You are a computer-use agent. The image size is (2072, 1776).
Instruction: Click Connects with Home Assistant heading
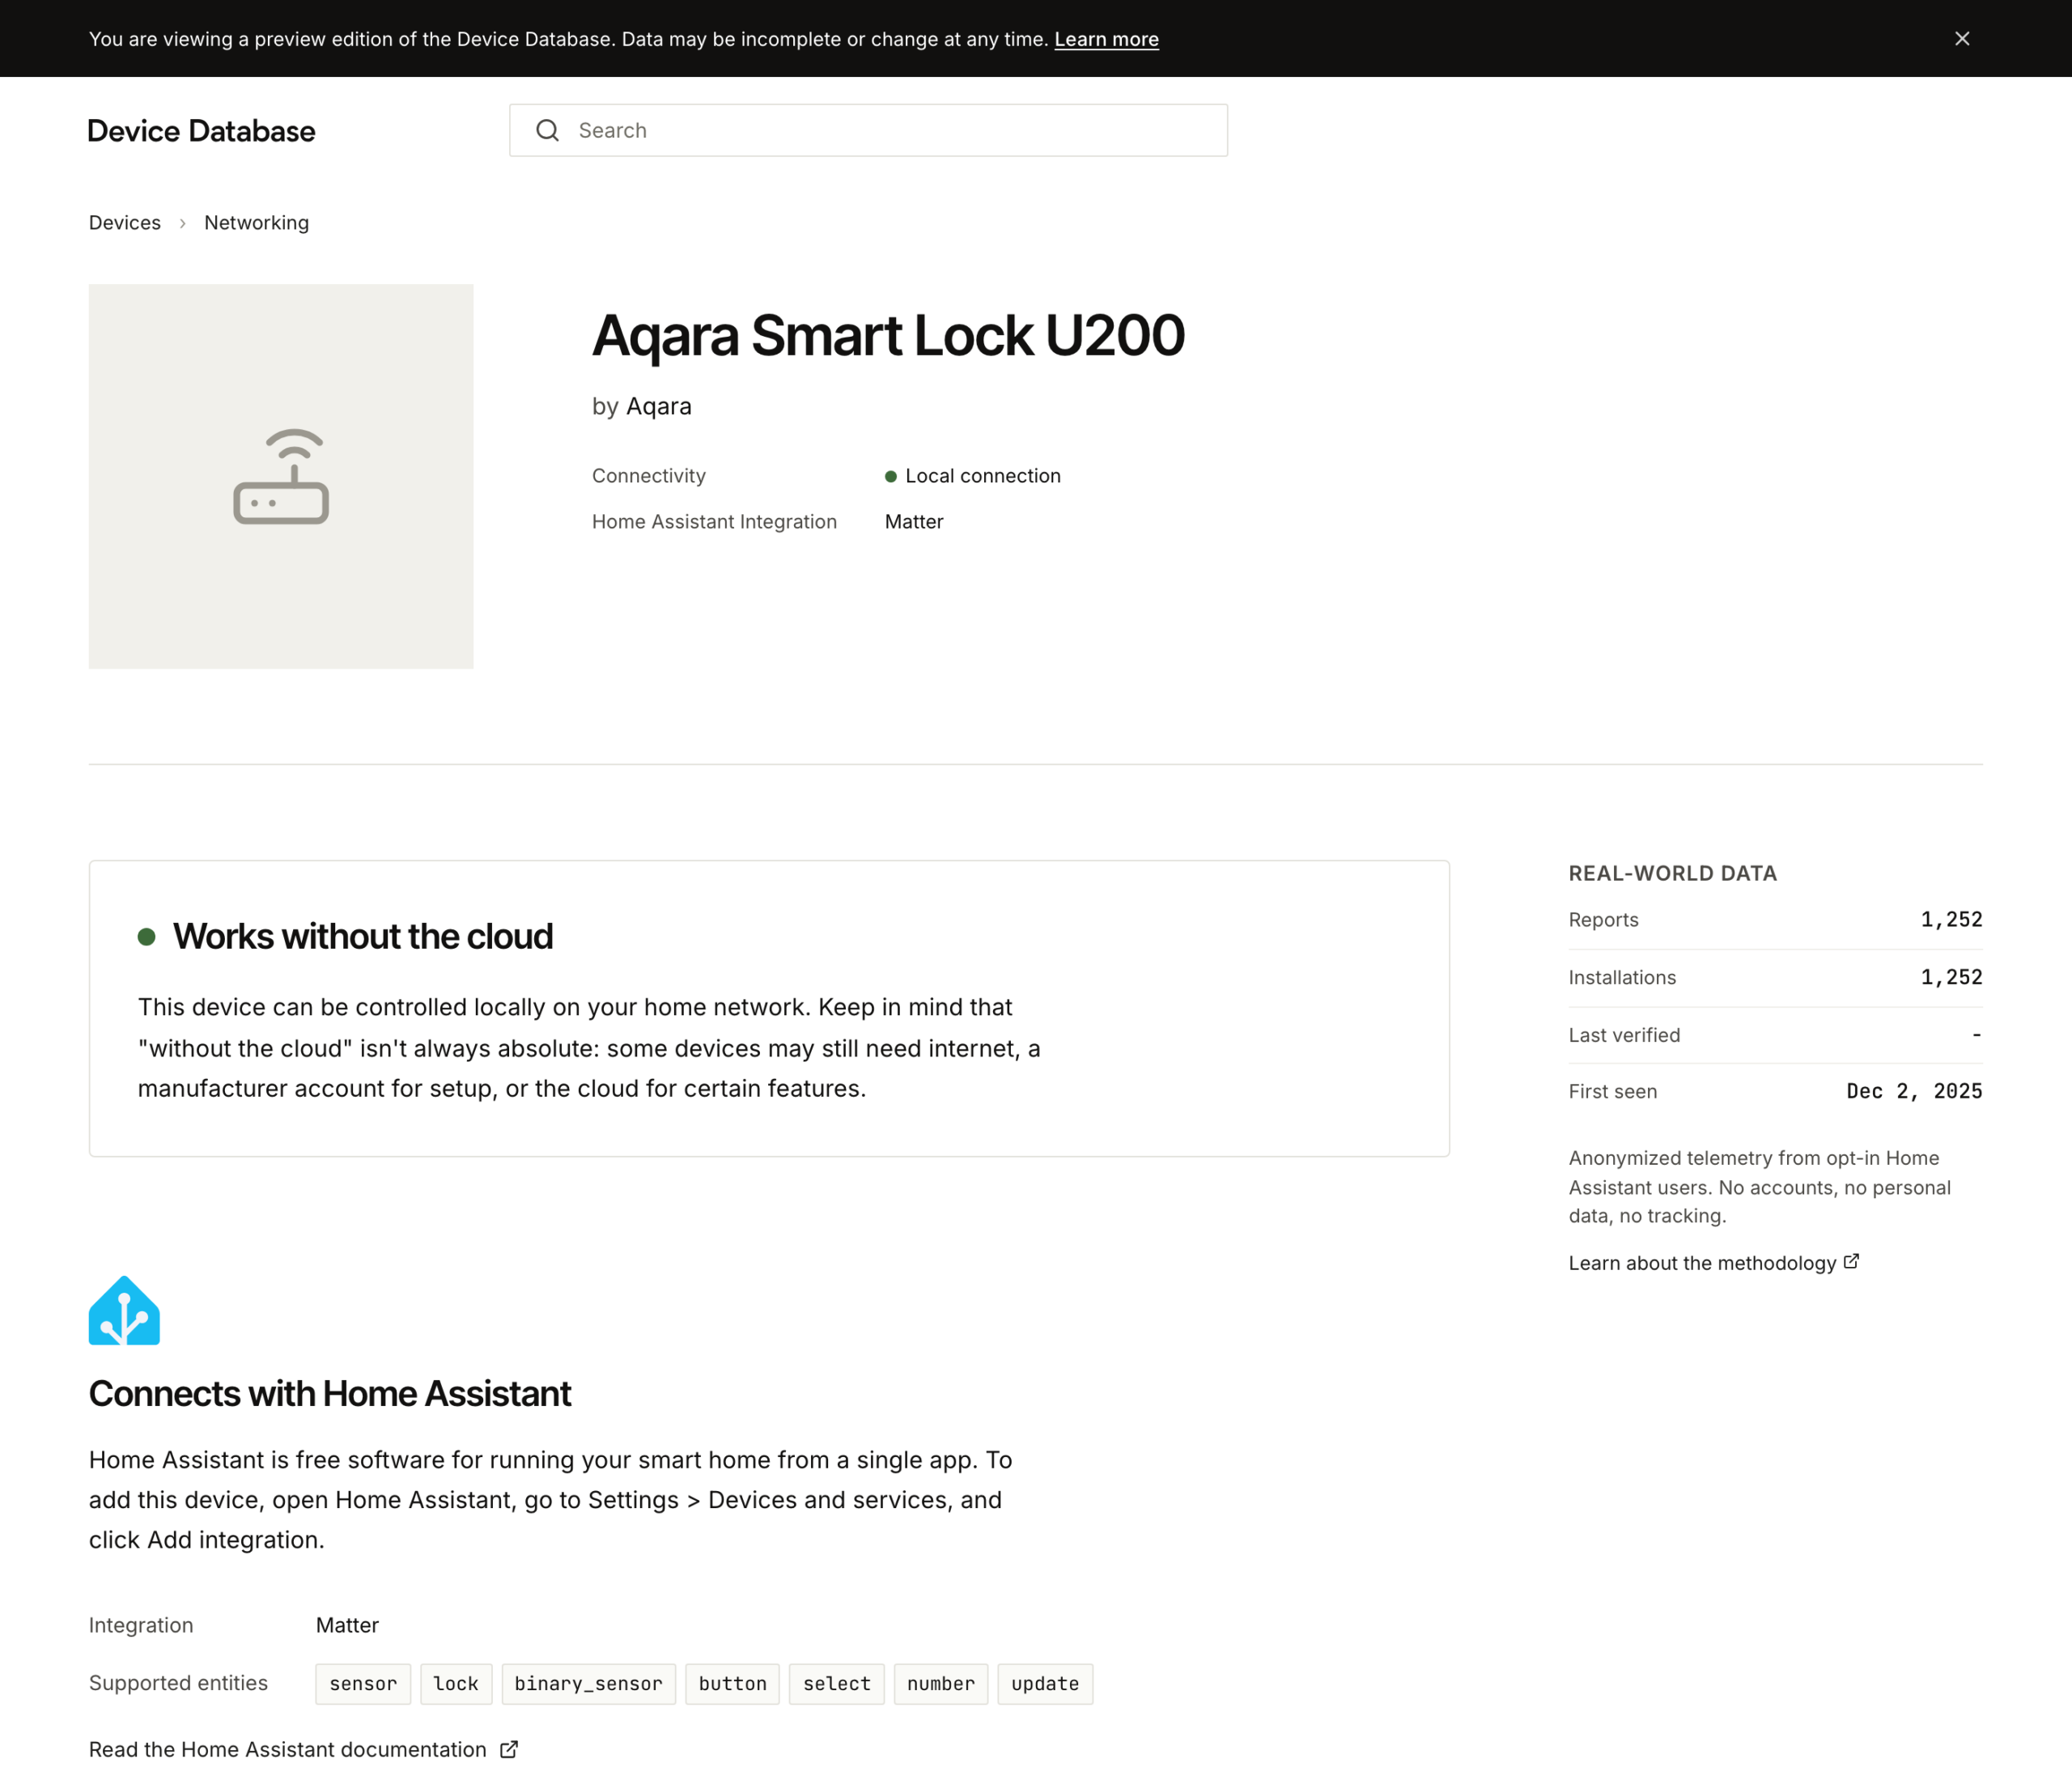click(x=330, y=1394)
